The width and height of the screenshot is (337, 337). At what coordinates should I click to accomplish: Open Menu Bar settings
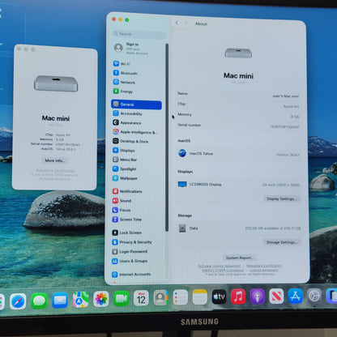[x=125, y=160]
